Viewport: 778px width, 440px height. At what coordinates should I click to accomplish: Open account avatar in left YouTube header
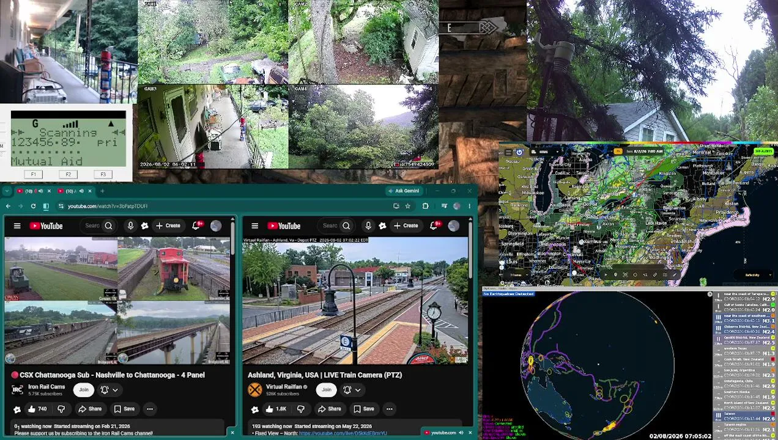click(x=216, y=226)
